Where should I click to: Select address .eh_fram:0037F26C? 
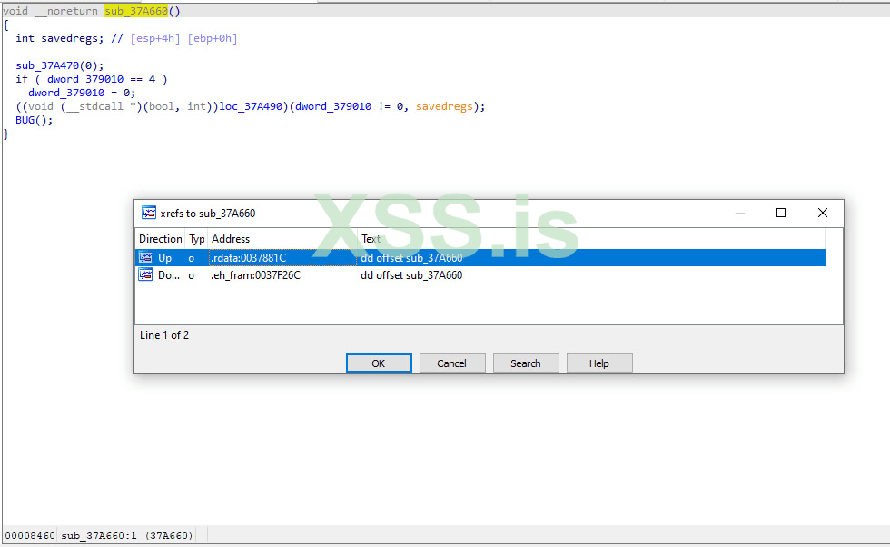click(255, 275)
